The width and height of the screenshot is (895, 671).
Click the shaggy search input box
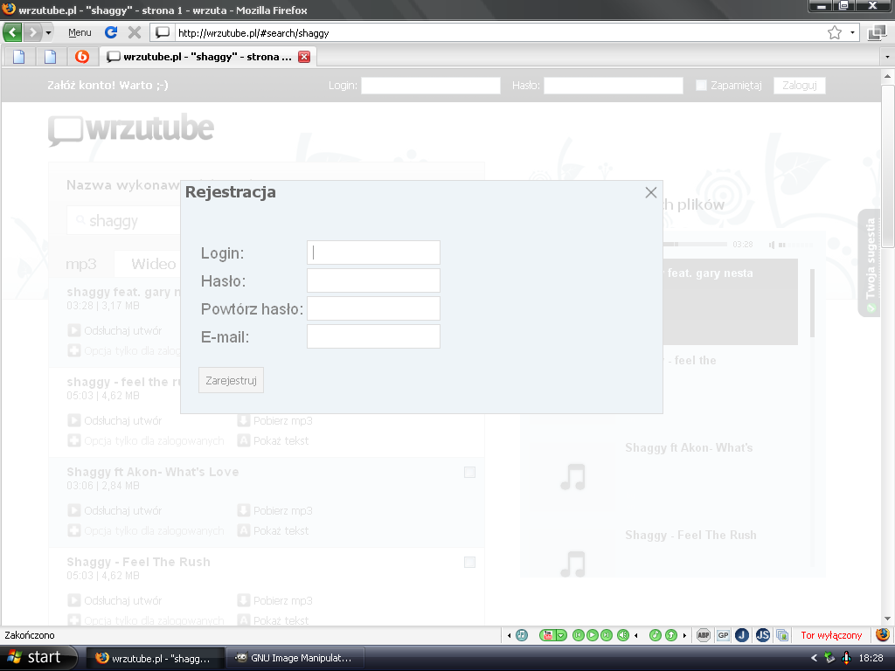tap(126, 221)
